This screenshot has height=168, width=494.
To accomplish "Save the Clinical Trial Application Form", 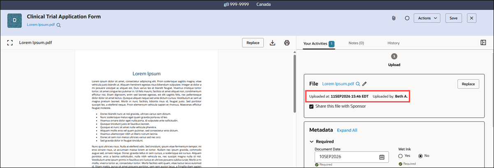I will (x=453, y=18).
